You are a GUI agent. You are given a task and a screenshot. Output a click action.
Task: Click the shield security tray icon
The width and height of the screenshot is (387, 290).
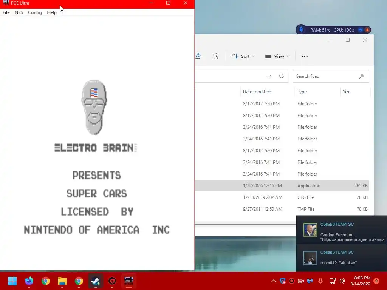coord(283,281)
